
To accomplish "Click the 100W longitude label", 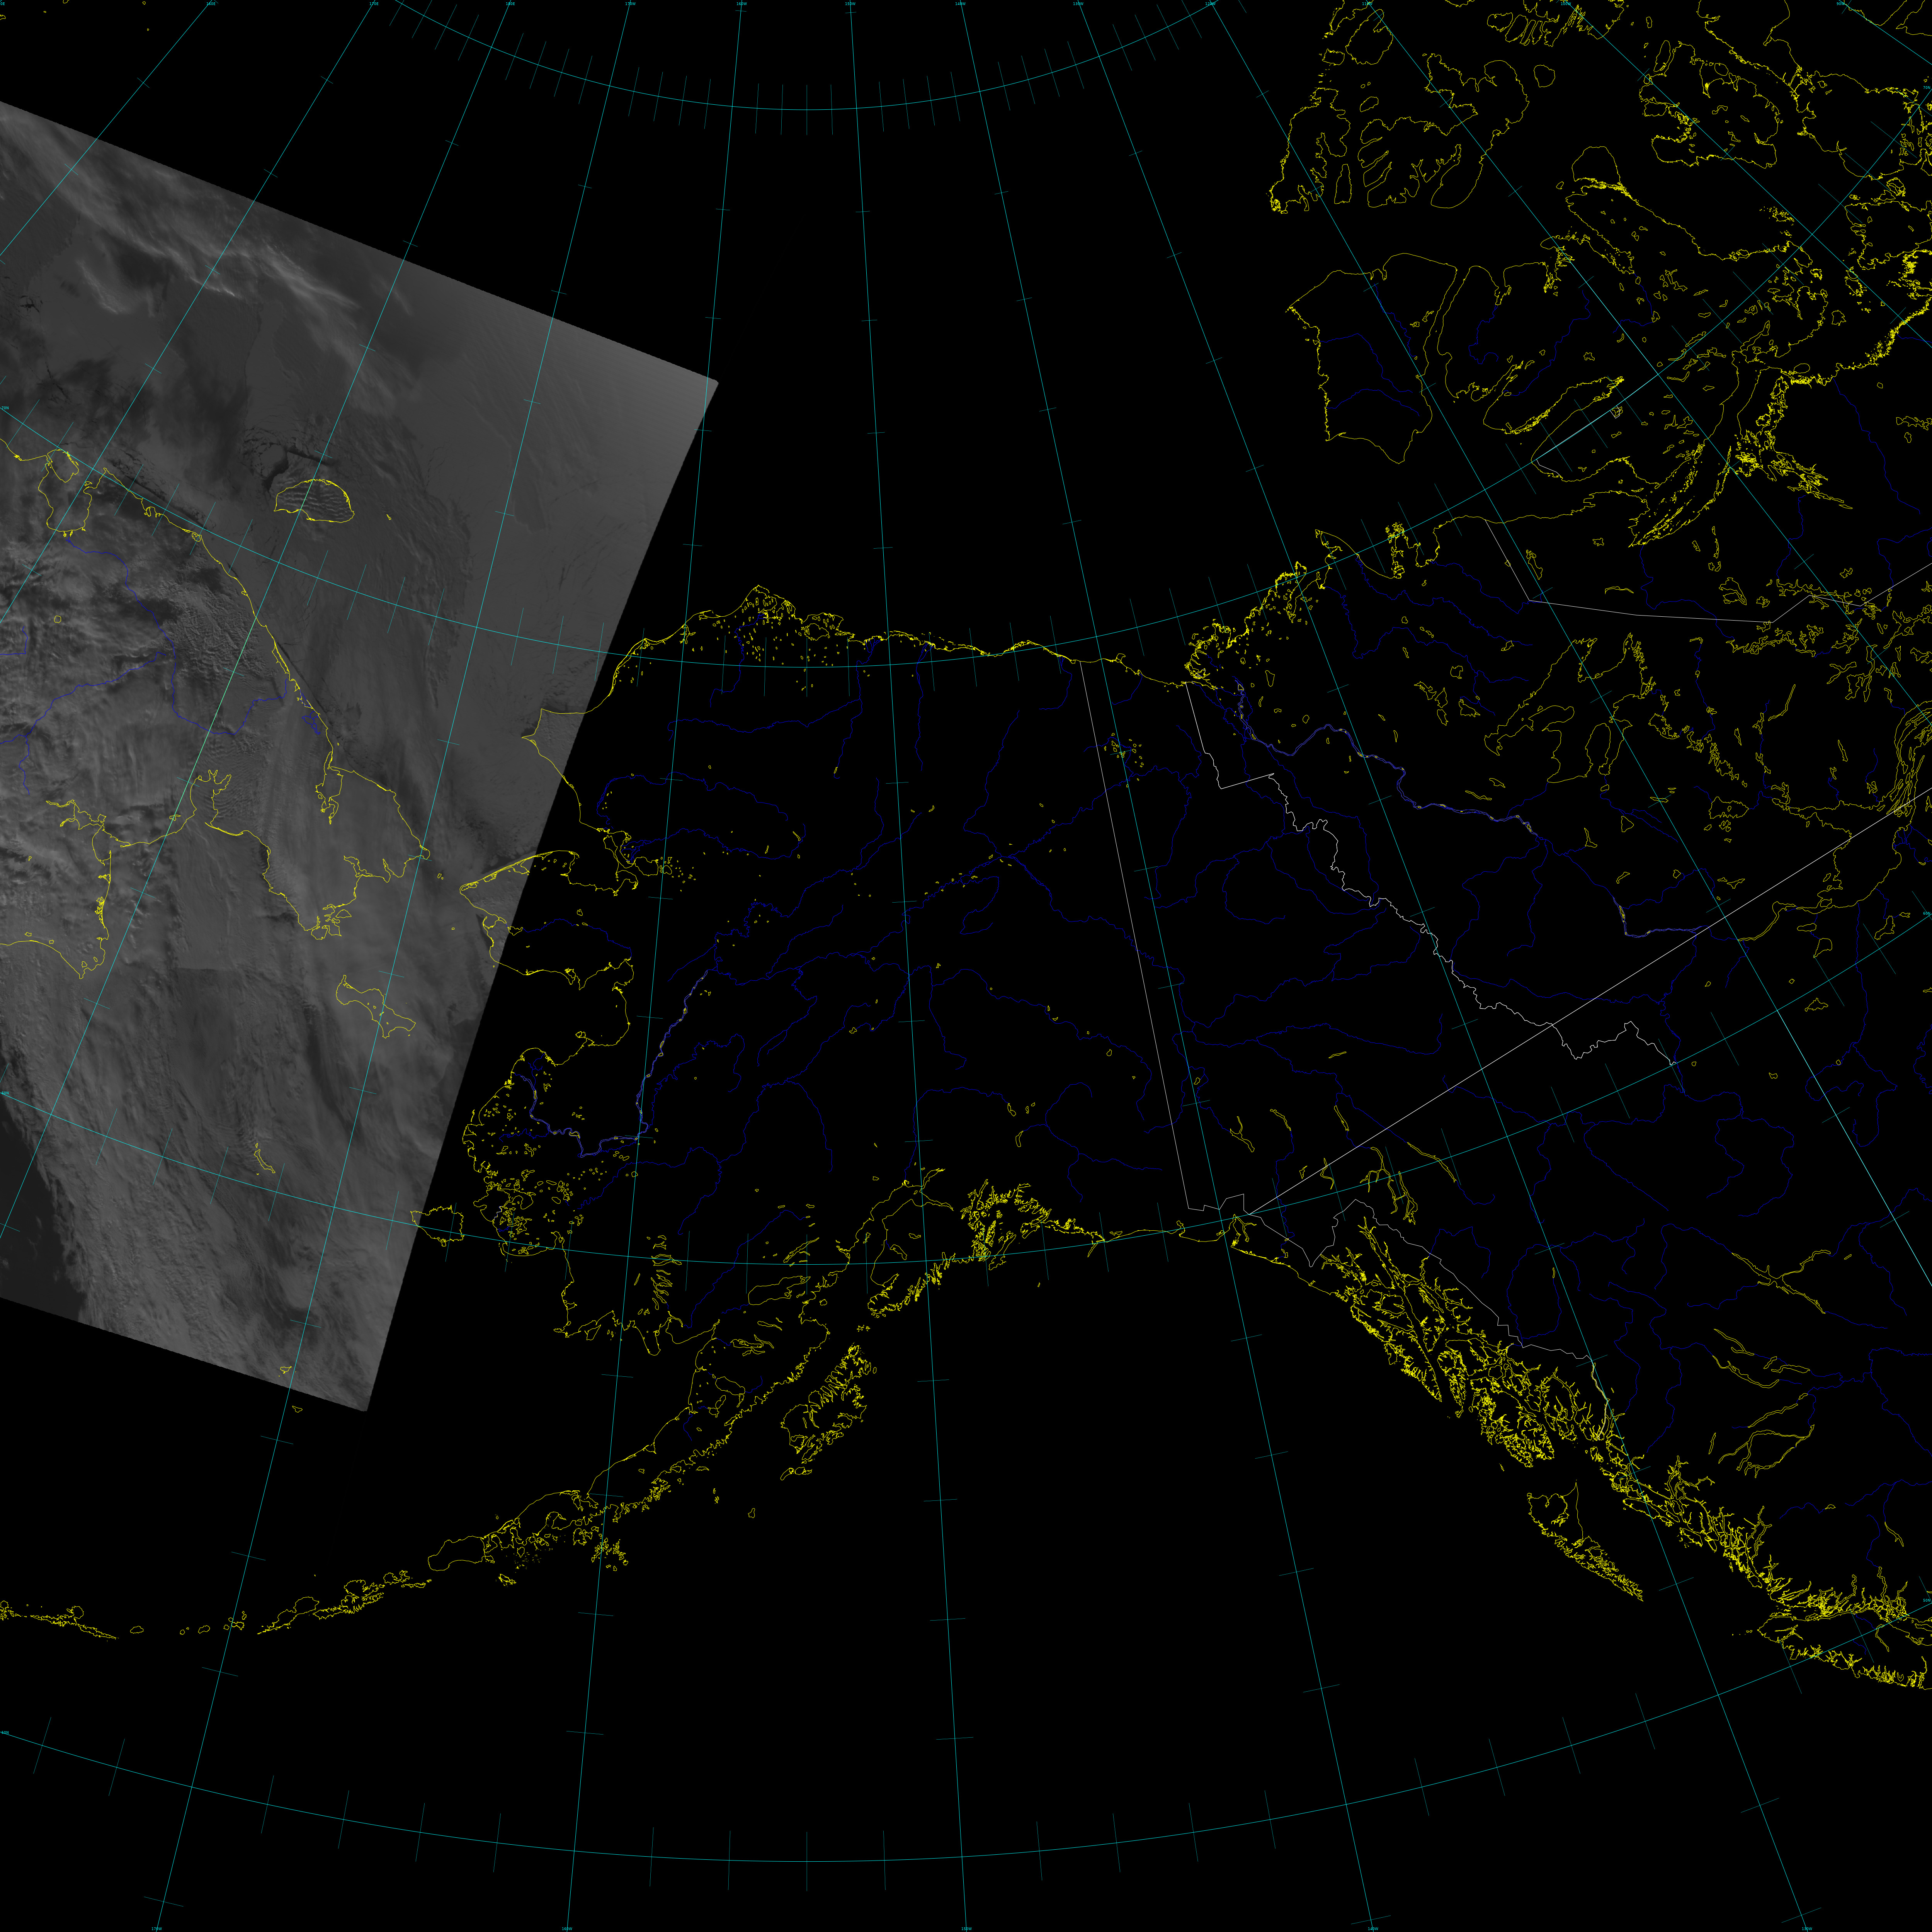I will [1566, 4].
